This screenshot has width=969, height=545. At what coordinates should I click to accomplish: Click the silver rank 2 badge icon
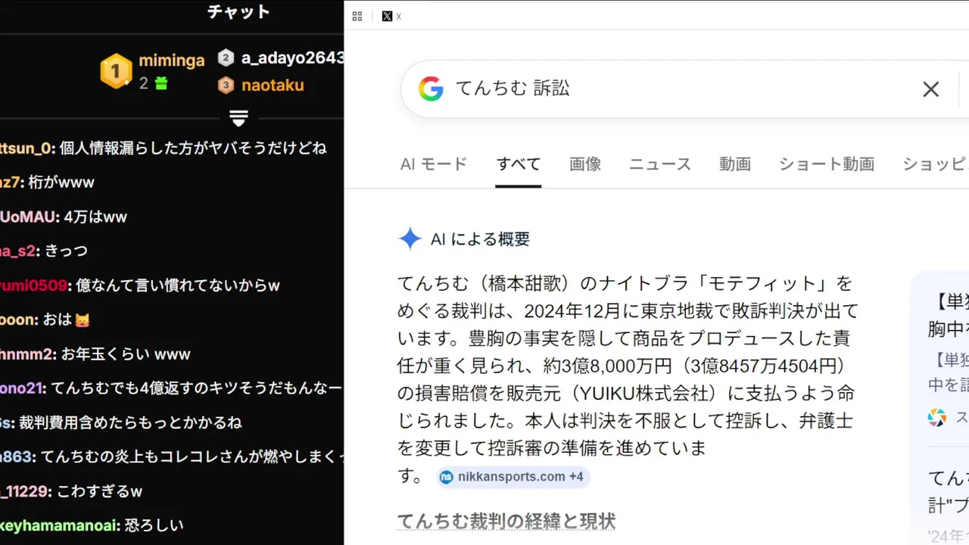226,58
